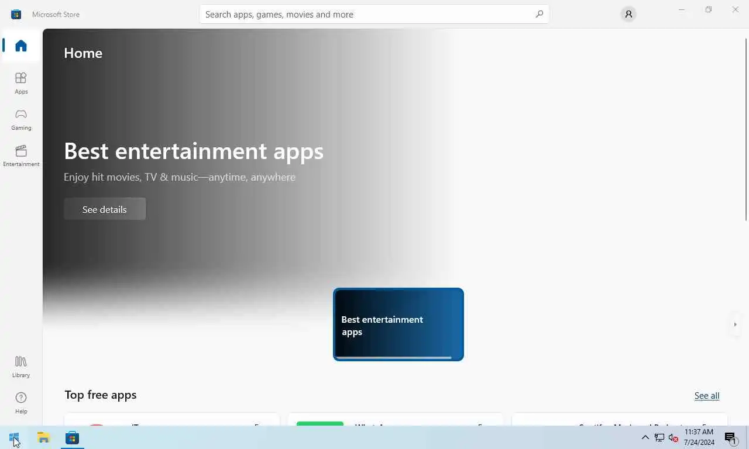This screenshot has width=749, height=449.
Task: Open the Gaming section in sidebar
Action: (21, 119)
